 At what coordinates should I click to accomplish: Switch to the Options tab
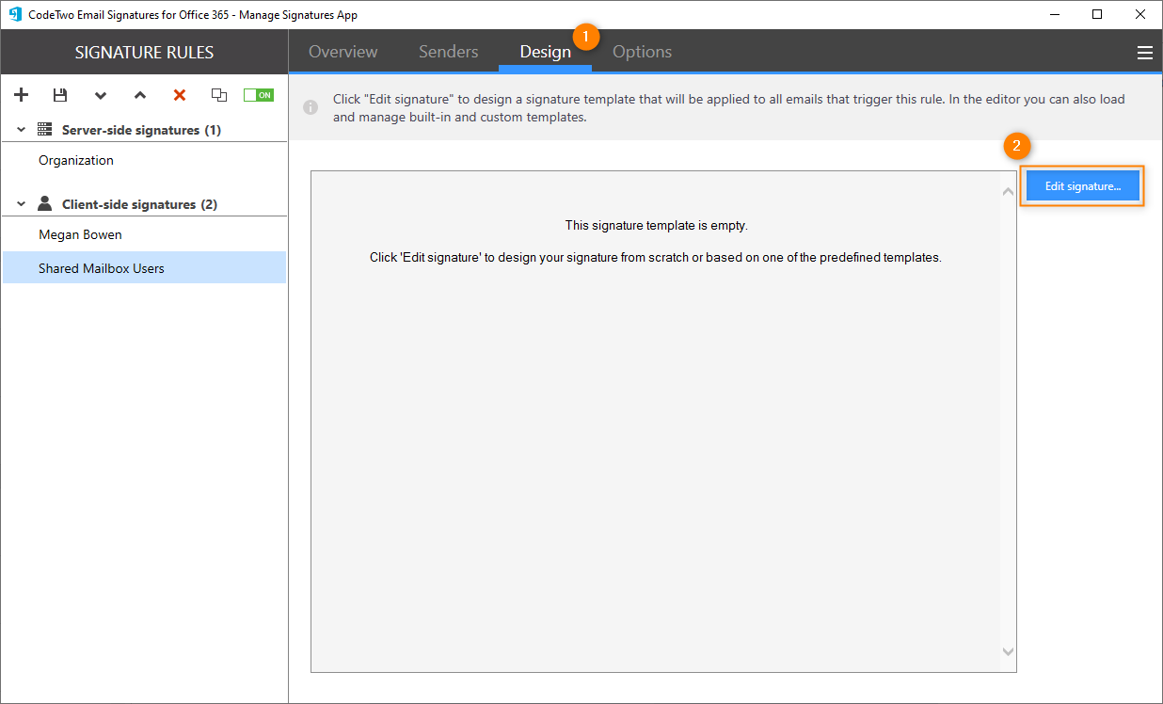[642, 52]
